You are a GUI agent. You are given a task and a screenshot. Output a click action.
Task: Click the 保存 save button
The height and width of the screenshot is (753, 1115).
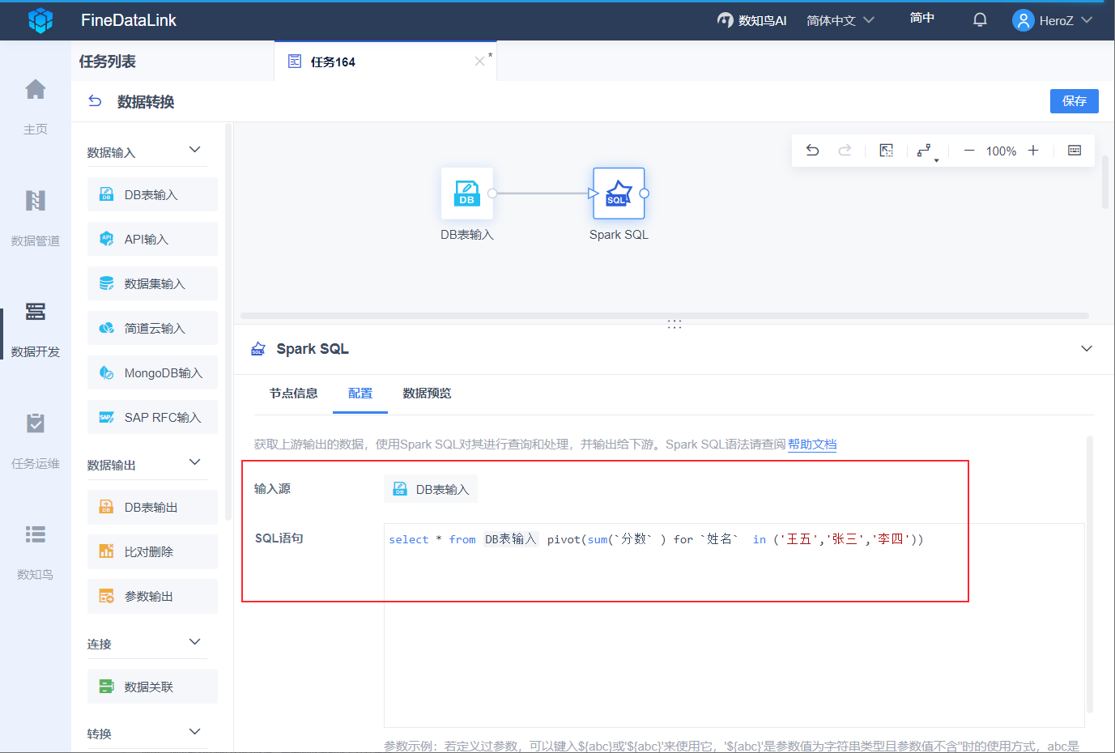point(1075,101)
